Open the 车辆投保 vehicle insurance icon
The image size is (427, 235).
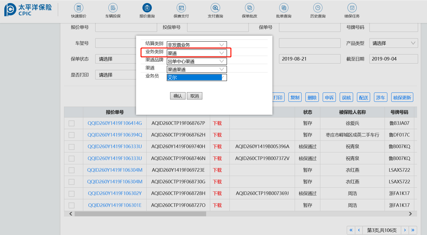click(x=113, y=8)
